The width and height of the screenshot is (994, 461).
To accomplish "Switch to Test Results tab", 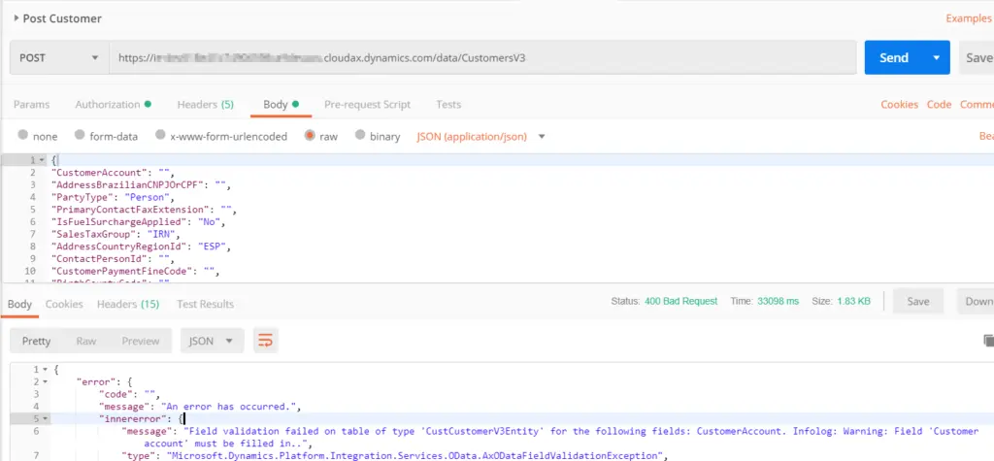I will [x=206, y=305].
